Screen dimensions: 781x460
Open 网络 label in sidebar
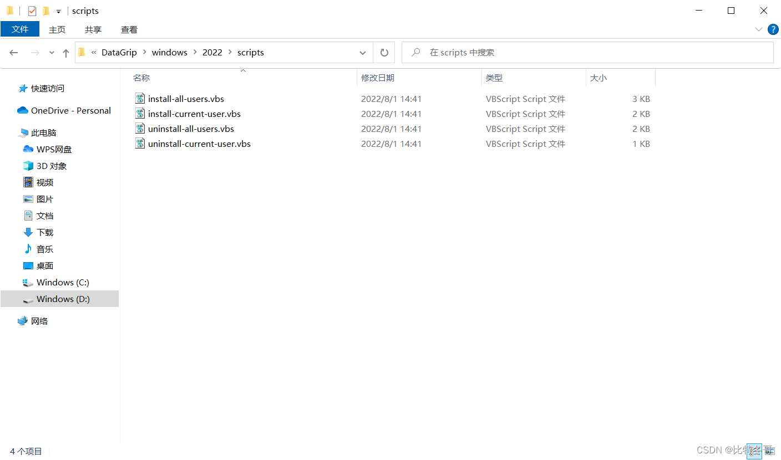click(39, 321)
